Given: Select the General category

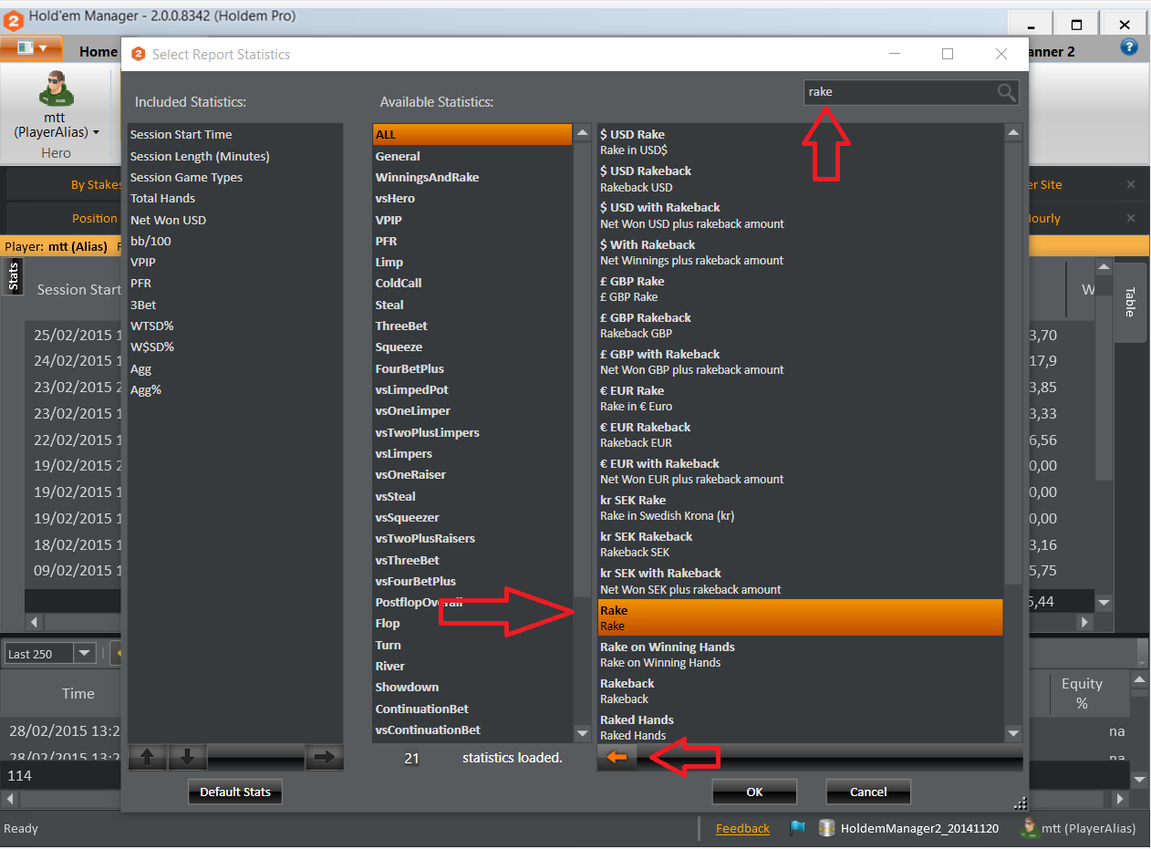Looking at the screenshot, I should 472,156.
